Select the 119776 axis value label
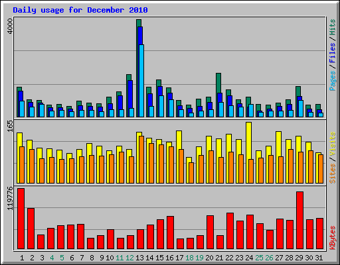 pos(10,199)
